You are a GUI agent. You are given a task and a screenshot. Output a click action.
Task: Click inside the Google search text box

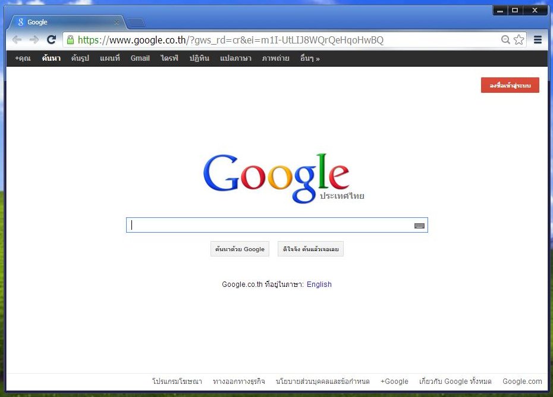[268, 225]
